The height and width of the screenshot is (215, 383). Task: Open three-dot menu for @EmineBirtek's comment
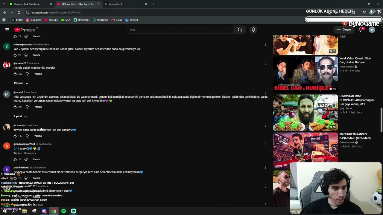click(x=266, y=168)
